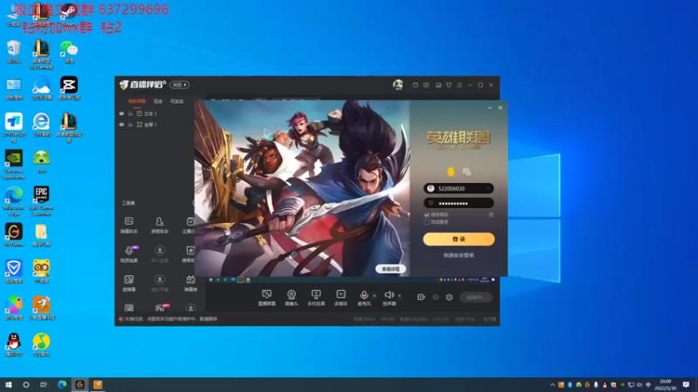The height and width of the screenshot is (392, 698).
Task: Add 摄像头 camera source
Action: pos(291,298)
